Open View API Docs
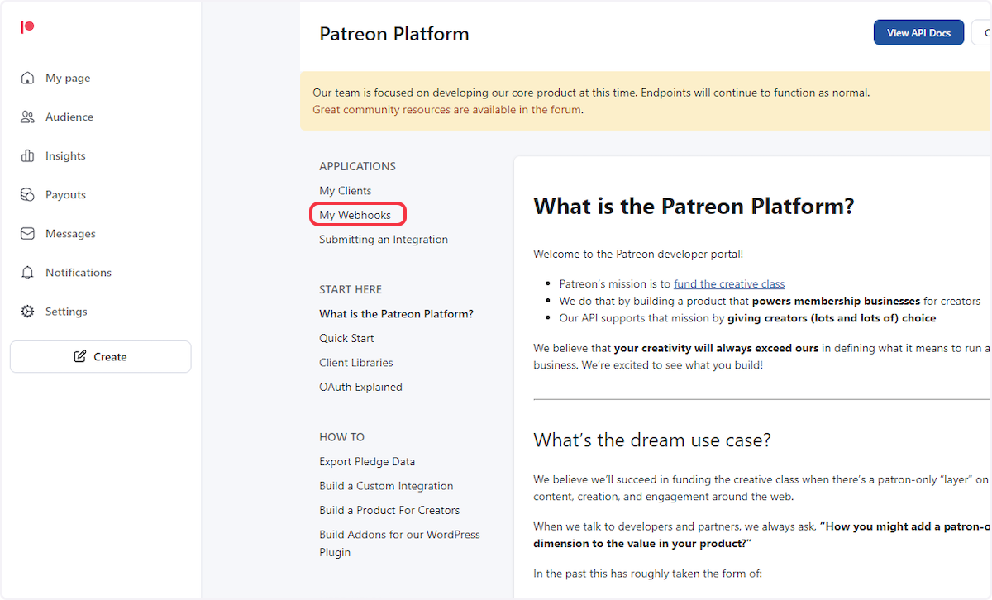Screen dimensions: 992x600 (918, 32)
